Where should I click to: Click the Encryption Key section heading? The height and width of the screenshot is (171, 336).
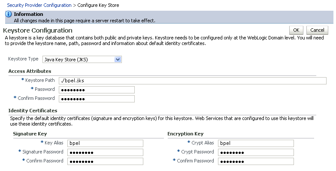tap(185, 134)
